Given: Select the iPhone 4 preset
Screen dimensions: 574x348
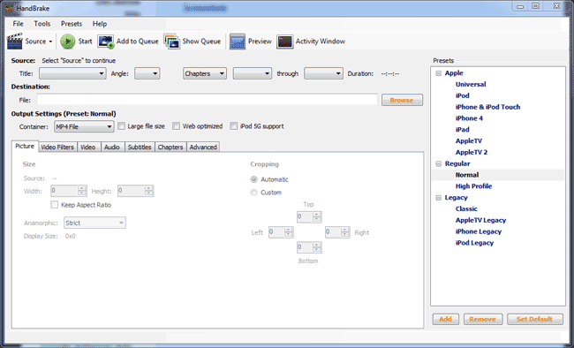Looking at the screenshot, I should 469,118.
